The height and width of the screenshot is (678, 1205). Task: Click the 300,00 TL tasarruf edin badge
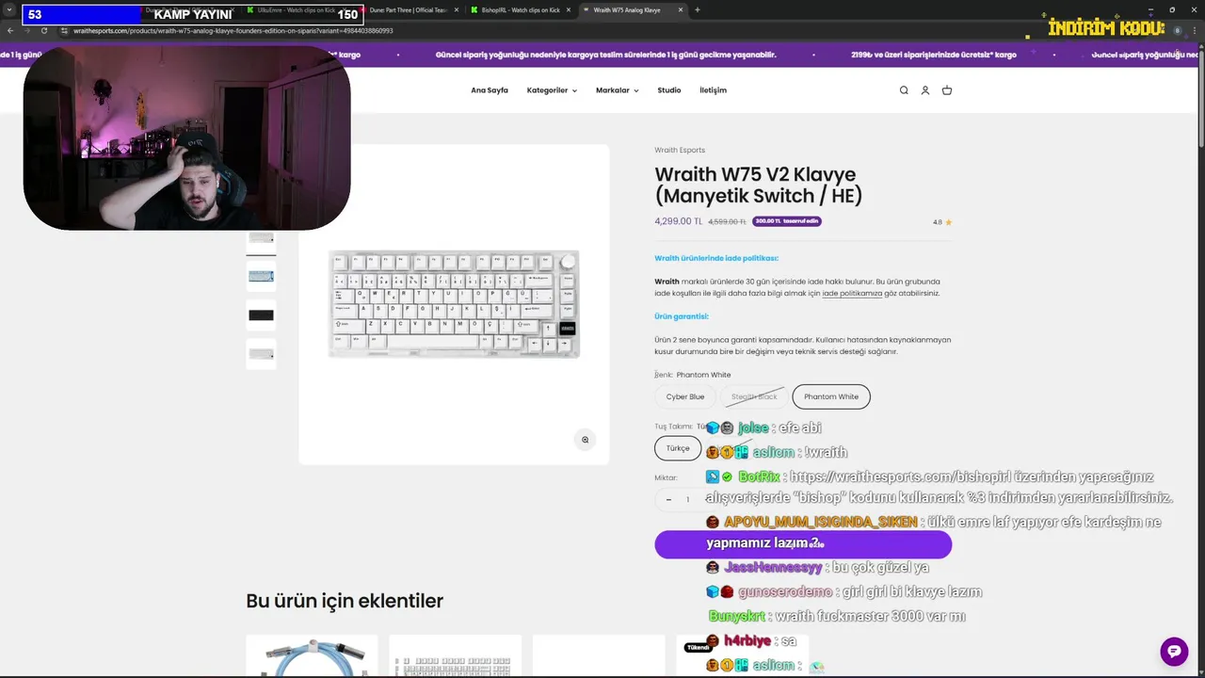pos(787,221)
